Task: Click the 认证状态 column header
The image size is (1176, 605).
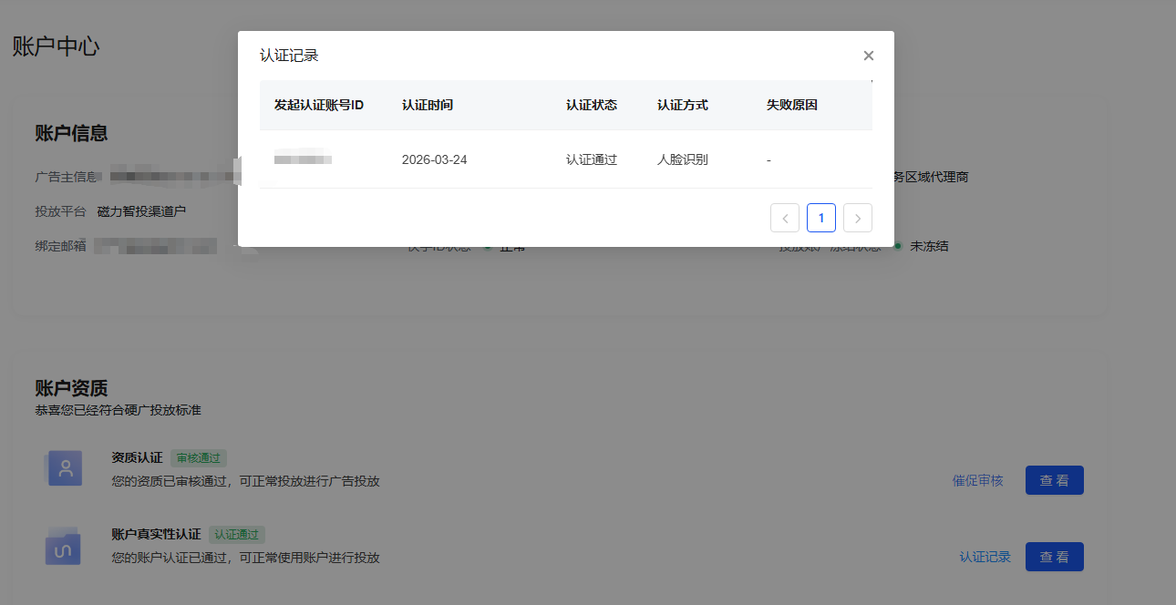Action: point(592,105)
